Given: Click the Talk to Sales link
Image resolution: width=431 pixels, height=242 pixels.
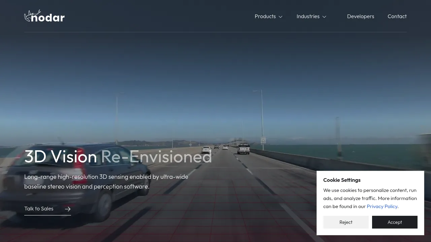Looking at the screenshot, I should [x=47, y=209].
